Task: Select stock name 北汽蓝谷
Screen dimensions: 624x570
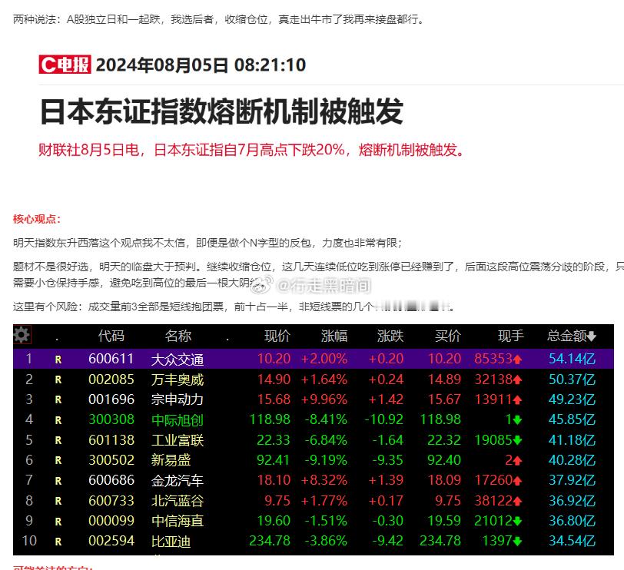Action: point(178,501)
